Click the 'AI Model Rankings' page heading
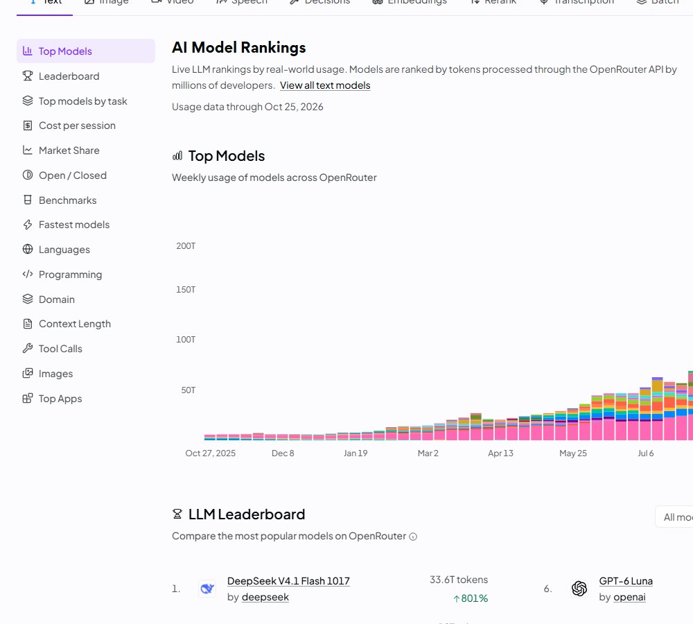This screenshot has height=624, width=693. pos(238,47)
